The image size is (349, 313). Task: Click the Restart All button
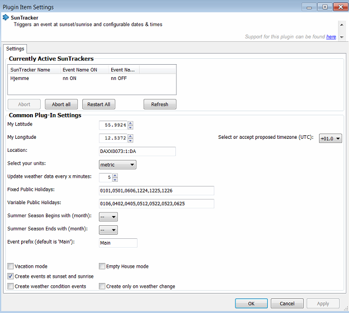pyautogui.click(x=99, y=104)
